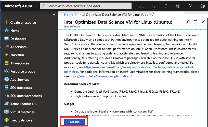Pin the blade with the pin icon
Viewport: 208px width, 127px height.
click(x=188, y=22)
